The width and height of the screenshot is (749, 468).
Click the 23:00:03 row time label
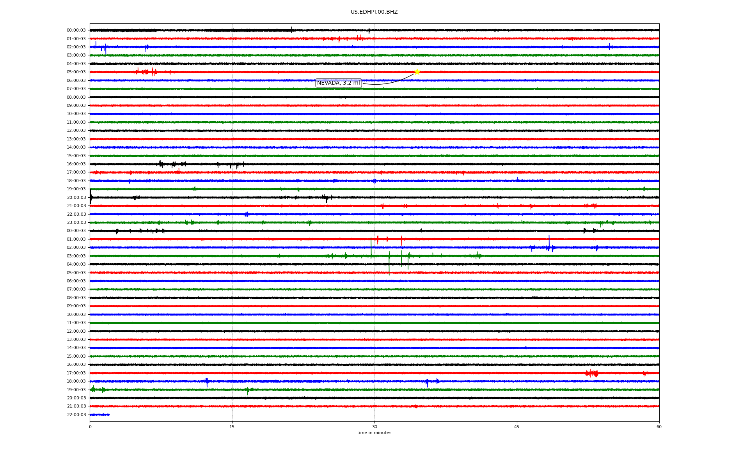point(76,223)
